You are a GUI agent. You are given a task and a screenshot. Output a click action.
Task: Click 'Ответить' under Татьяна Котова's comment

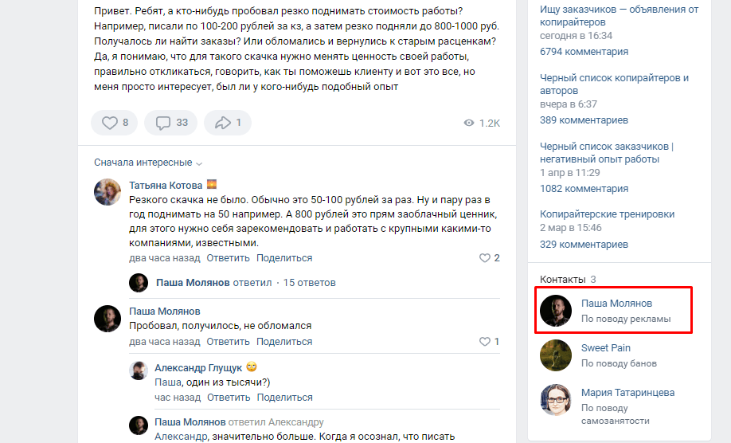pos(229,258)
